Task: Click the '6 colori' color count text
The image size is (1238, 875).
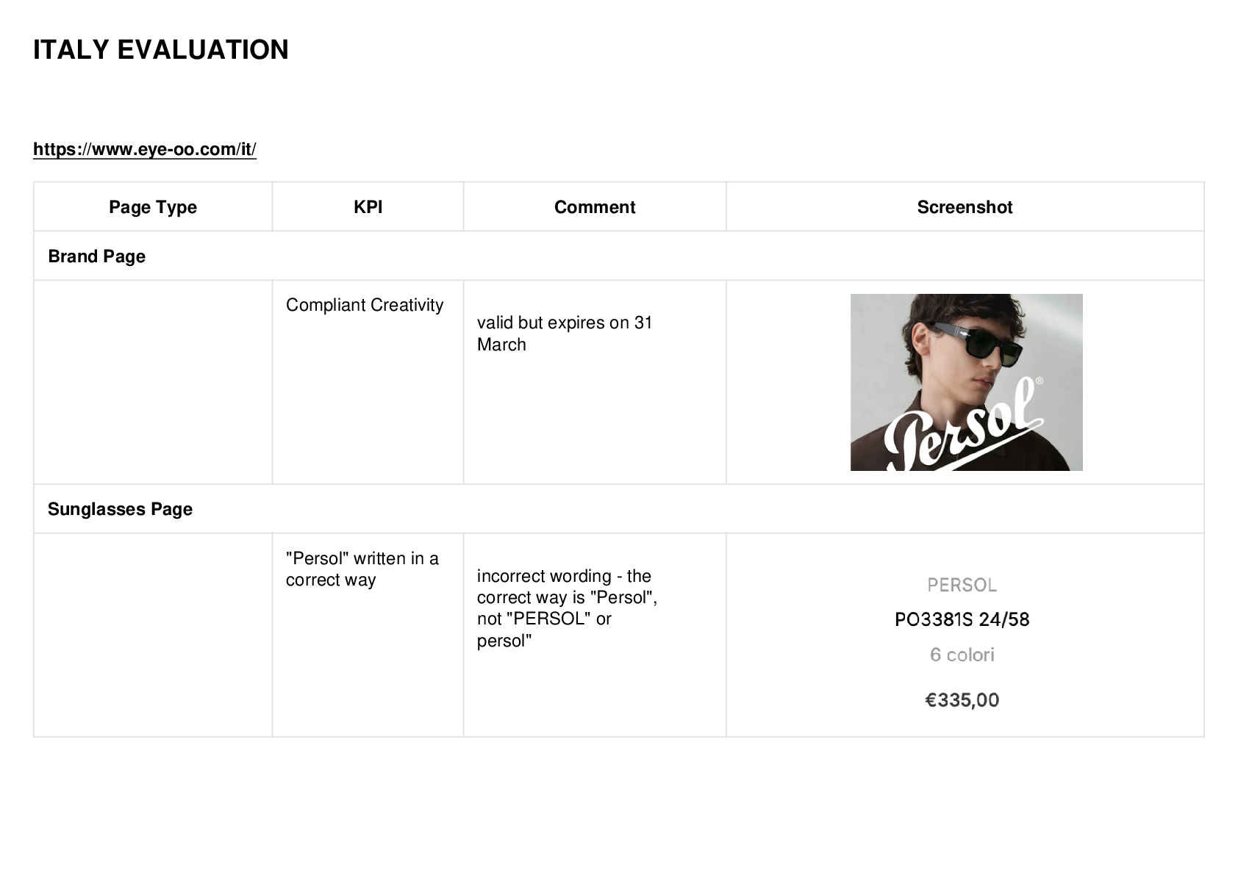Action: click(962, 655)
